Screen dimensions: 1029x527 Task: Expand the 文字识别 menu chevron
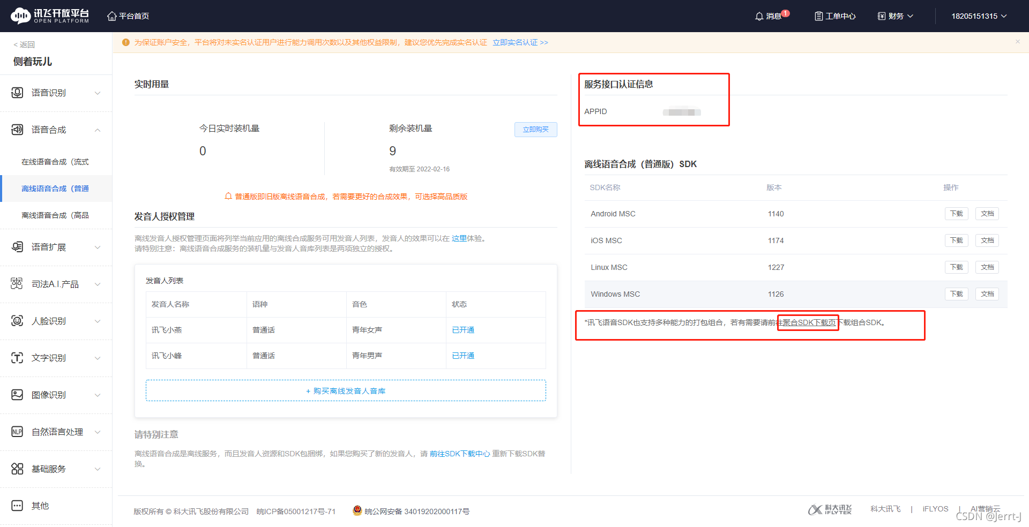coord(98,358)
